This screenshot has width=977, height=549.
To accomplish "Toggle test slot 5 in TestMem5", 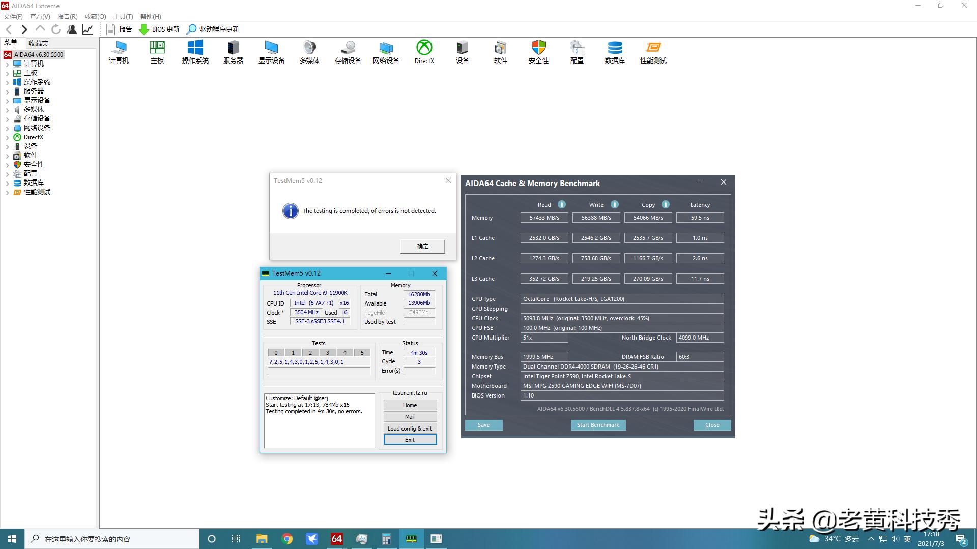I will click(362, 353).
